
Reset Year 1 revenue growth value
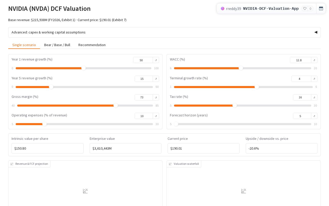pos(156,60)
